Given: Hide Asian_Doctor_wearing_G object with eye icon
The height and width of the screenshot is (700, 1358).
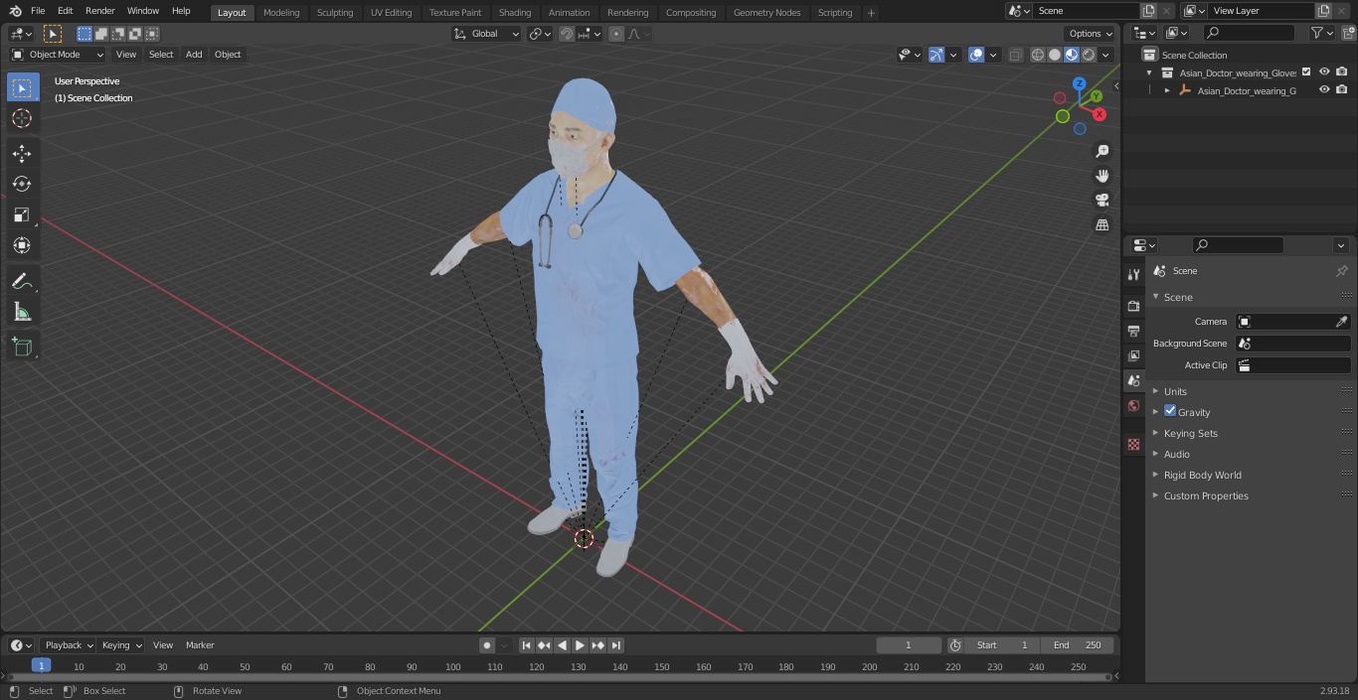Looking at the screenshot, I should 1324,89.
